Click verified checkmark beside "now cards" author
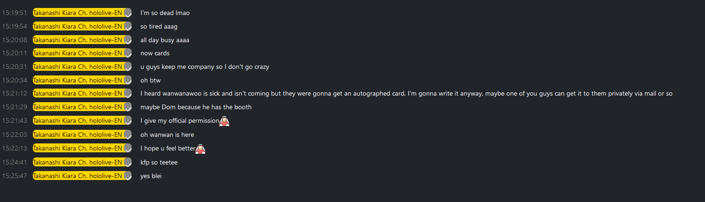Viewport: 705px width, 202px height. (x=128, y=53)
